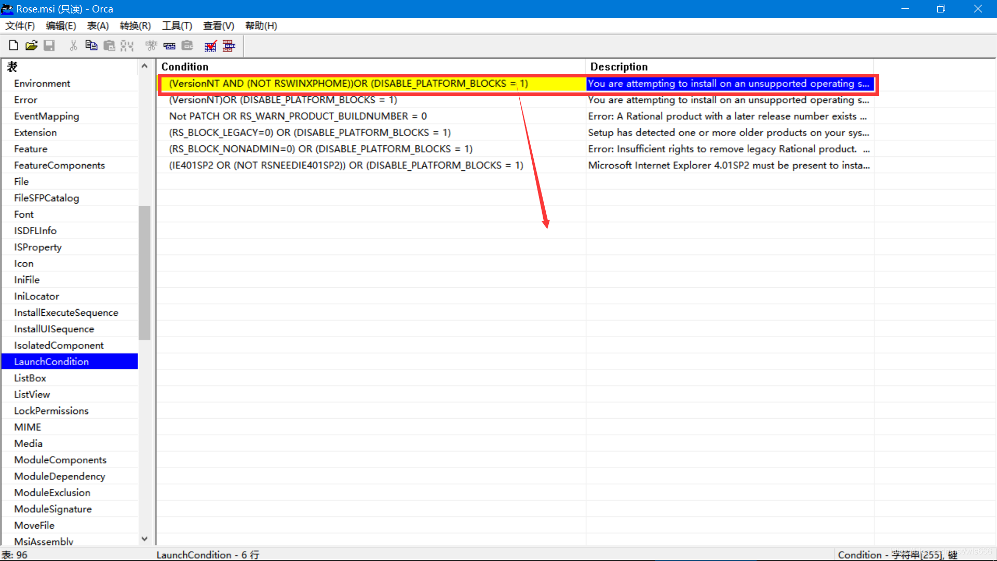
Task: Expand Feature table in left panel
Action: click(x=30, y=149)
